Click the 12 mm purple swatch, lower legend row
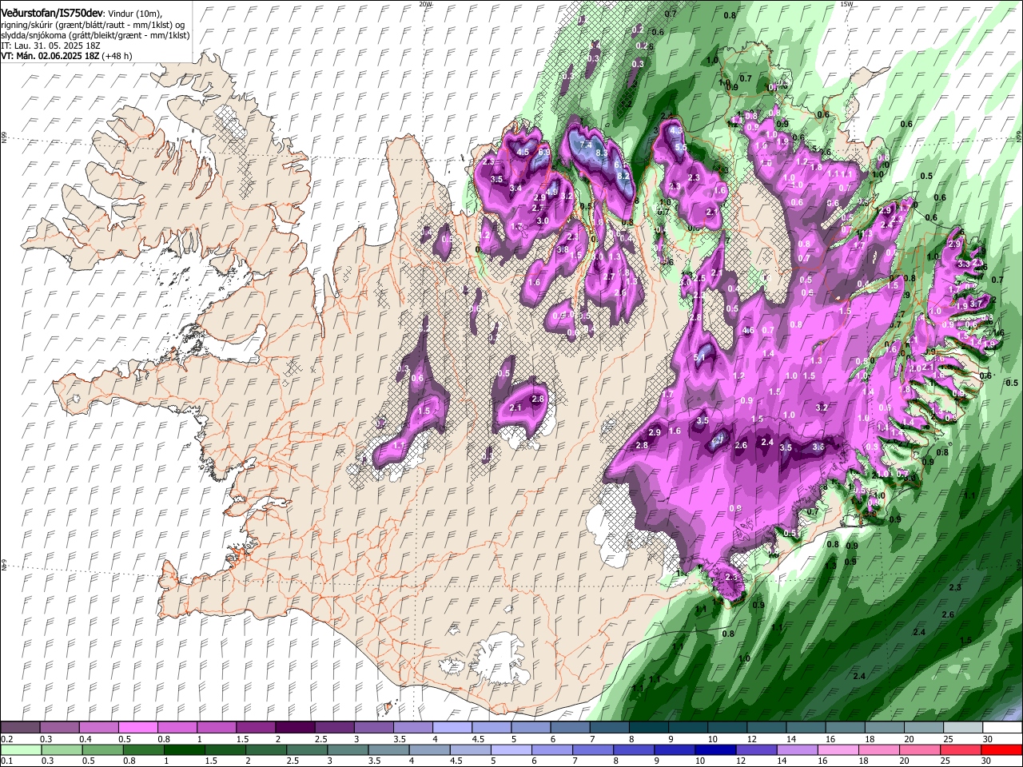Viewport: 1023px width, 767px height. 757,750
